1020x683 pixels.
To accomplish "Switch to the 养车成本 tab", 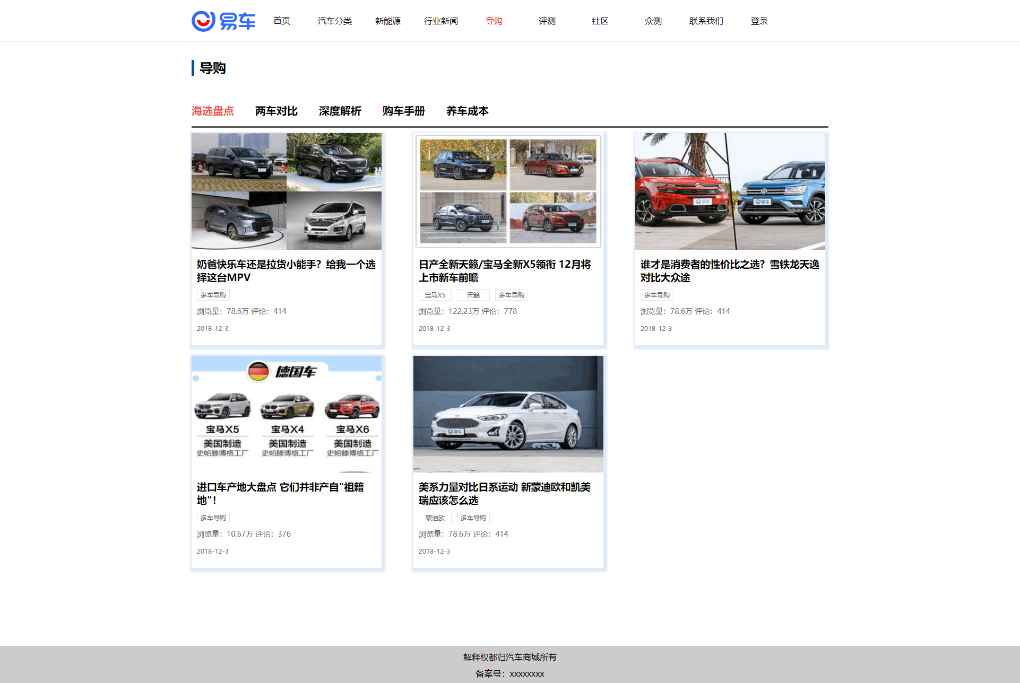I will pos(468,111).
